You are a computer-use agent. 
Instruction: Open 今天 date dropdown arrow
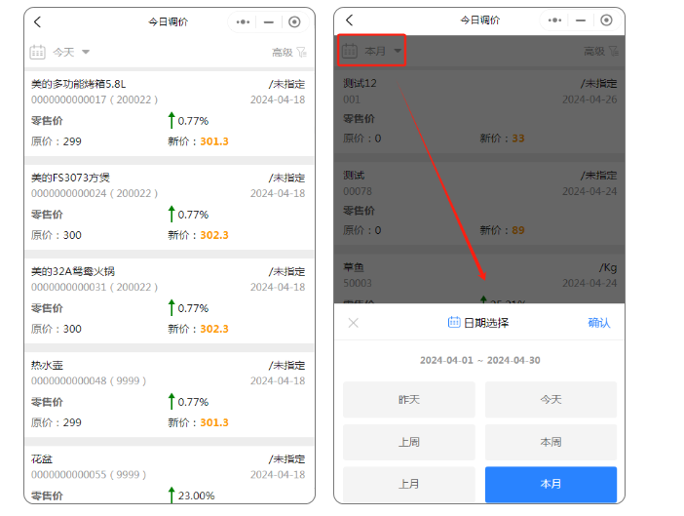click(86, 52)
